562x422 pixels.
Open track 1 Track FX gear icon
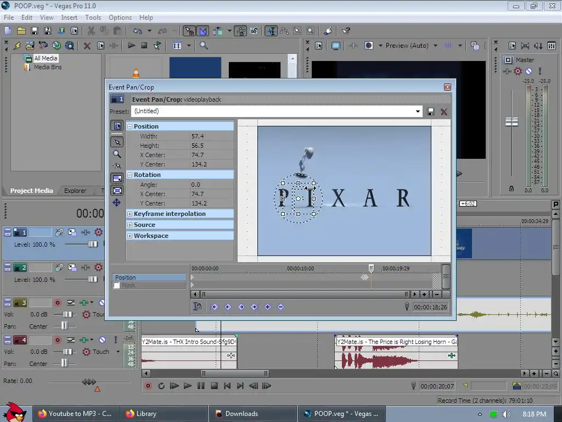click(98, 232)
